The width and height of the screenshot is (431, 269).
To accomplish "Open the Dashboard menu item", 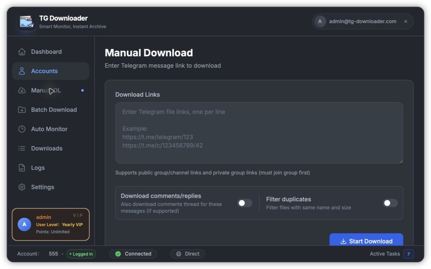I will tap(51, 52).
